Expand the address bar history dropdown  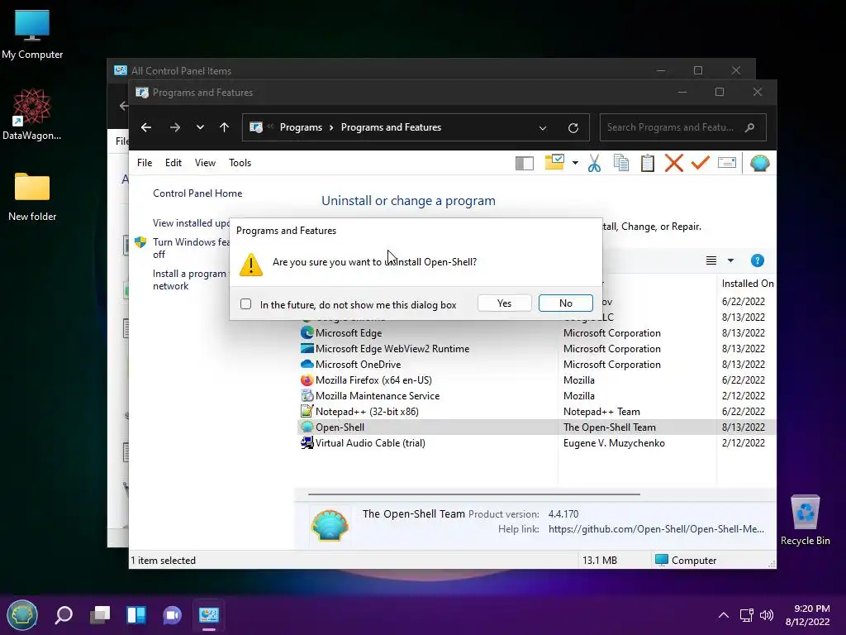(543, 128)
